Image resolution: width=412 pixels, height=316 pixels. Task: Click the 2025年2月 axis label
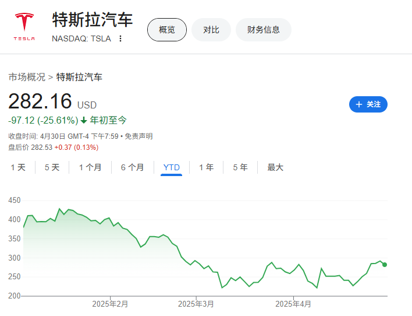110,304
